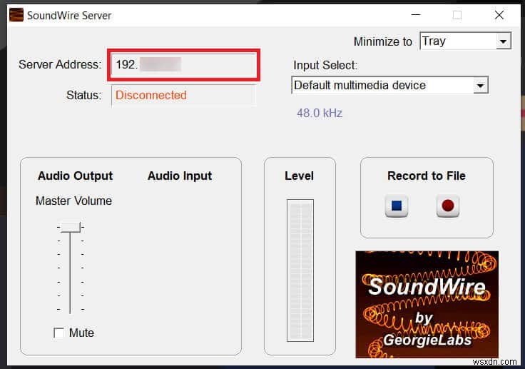The height and width of the screenshot is (369, 525).
Task: Enable the Mute checkbox
Action: [x=59, y=333]
